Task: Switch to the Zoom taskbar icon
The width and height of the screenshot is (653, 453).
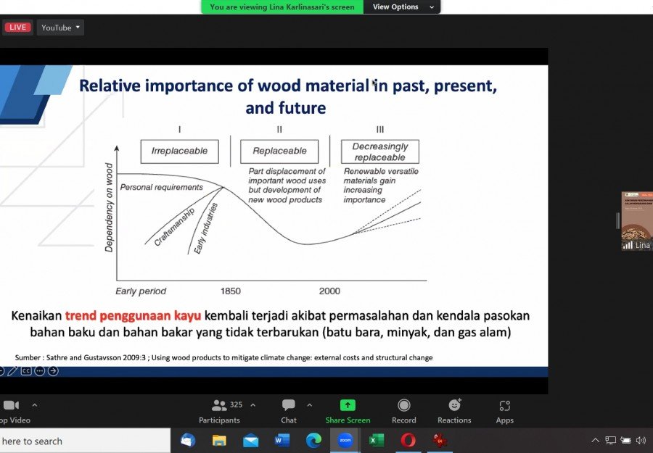Action: pyautogui.click(x=345, y=441)
